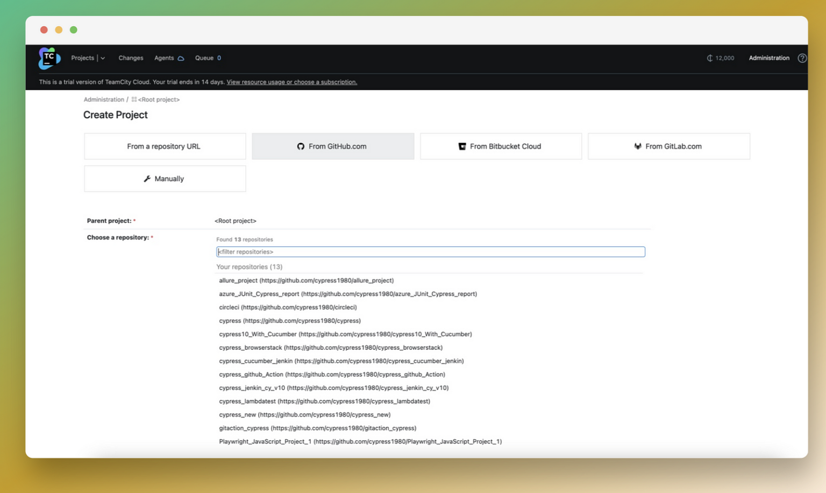Click the cloud icon beside Agents

(x=181, y=59)
